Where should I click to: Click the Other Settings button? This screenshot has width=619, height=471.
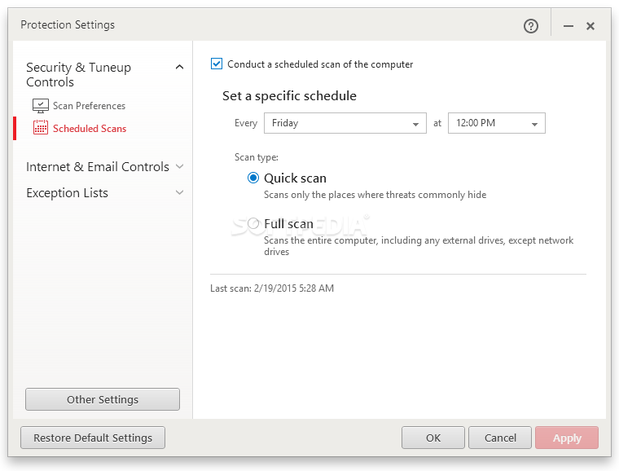point(103,399)
